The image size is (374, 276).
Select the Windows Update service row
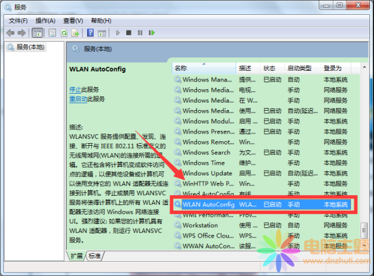click(x=262, y=173)
